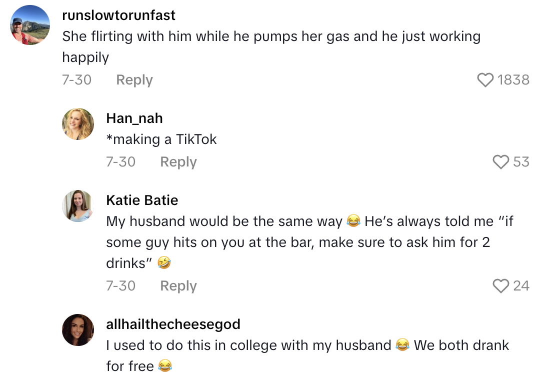Screen dimensions: 541x378
Task: Collapse the reply thread from Han_nah
Action: [178, 161]
